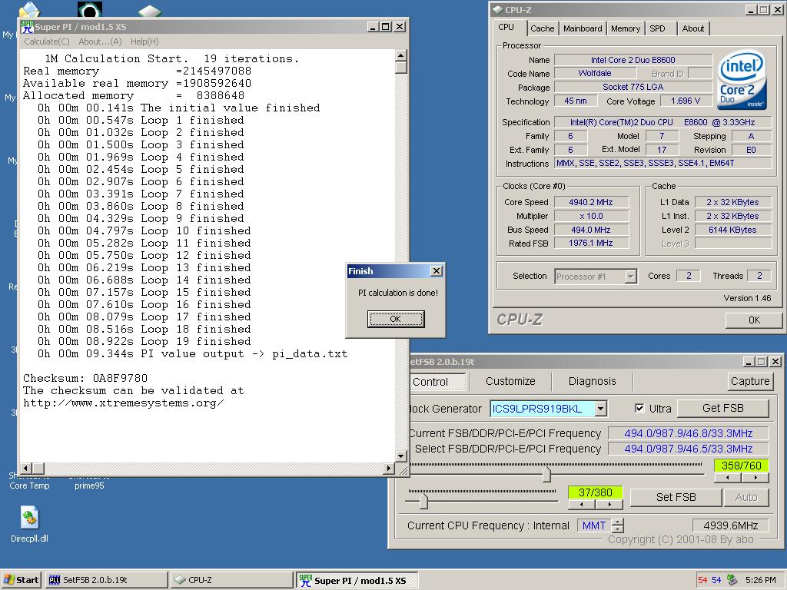This screenshot has width=787, height=590.
Task: Click the 5:26 PM taskbar clock
Action: 760,580
